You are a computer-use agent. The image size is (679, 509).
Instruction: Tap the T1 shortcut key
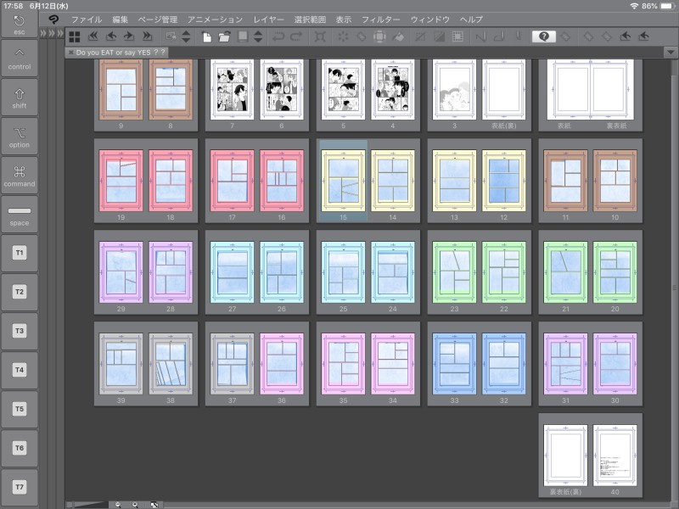pyautogui.click(x=19, y=253)
